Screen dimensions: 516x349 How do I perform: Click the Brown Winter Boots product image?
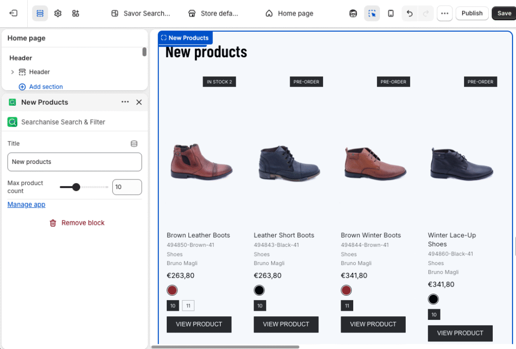click(x=375, y=163)
